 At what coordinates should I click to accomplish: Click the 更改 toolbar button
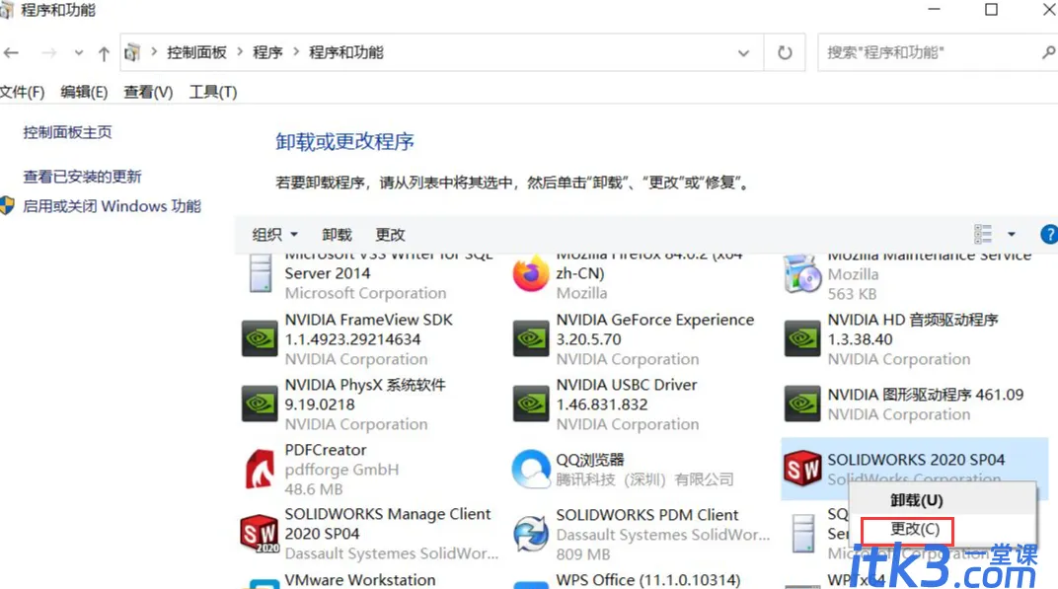point(390,234)
